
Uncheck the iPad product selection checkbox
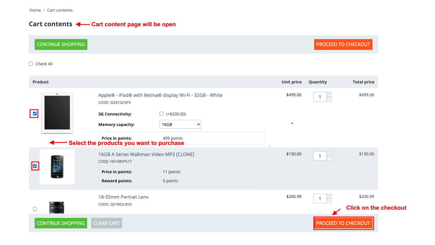tap(35, 113)
